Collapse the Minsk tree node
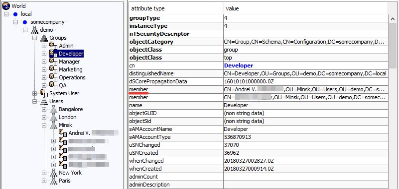 pyautogui.click(x=44, y=125)
